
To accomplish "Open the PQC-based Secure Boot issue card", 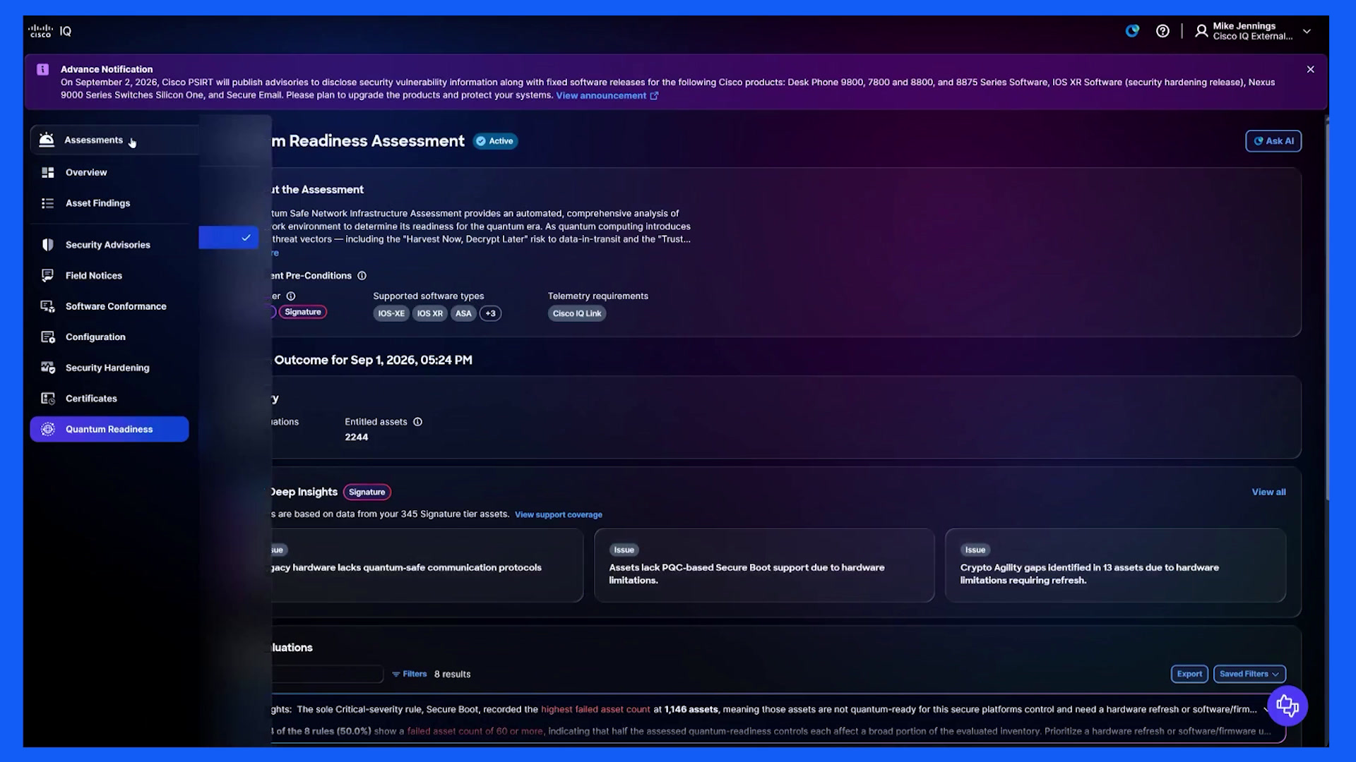I will pyautogui.click(x=764, y=565).
